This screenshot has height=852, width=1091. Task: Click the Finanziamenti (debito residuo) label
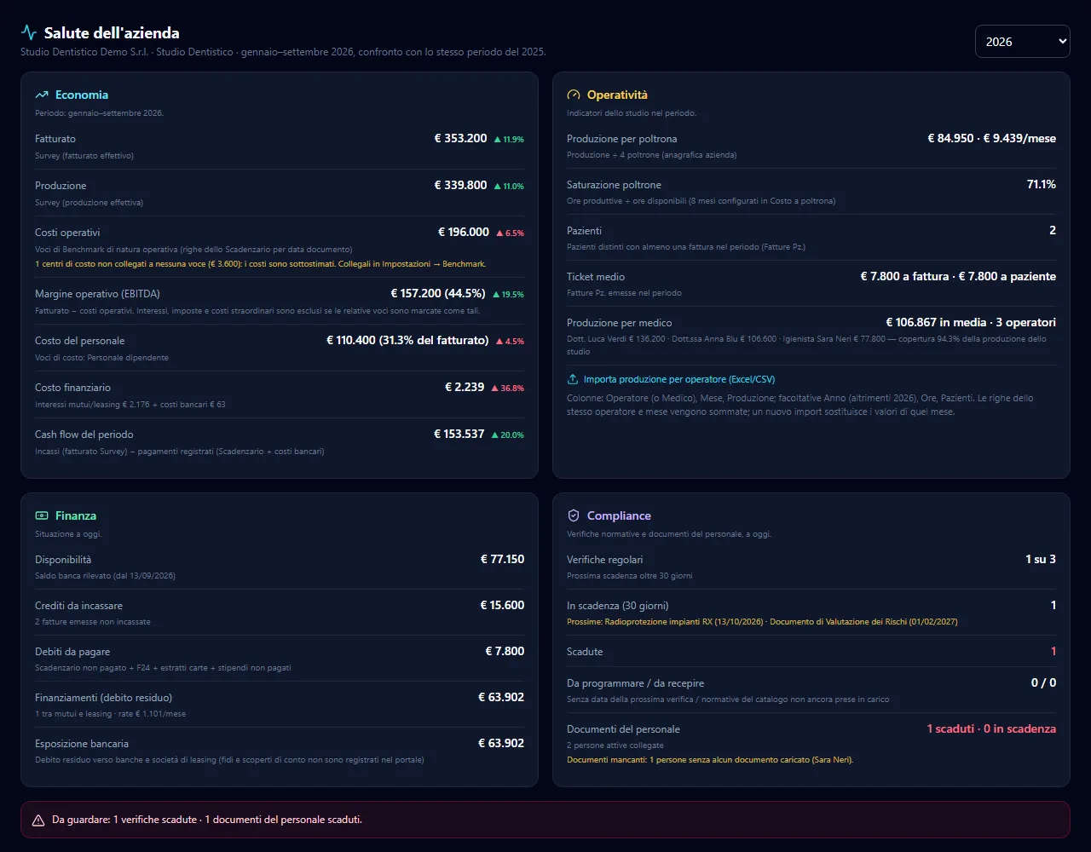pyautogui.click(x=103, y=698)
